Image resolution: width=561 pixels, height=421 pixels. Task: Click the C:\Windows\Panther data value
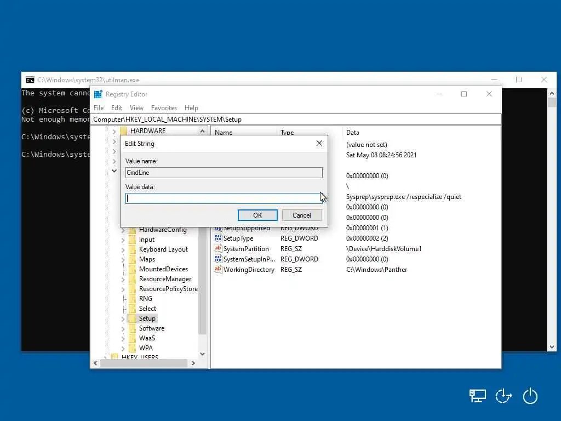click(376, 269)
